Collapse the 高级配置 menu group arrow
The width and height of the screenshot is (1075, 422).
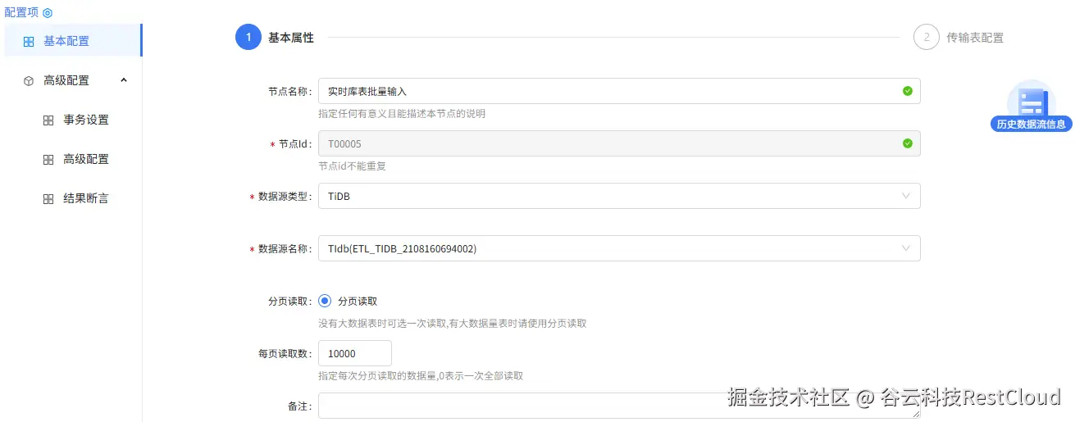(x=124, y=80)
